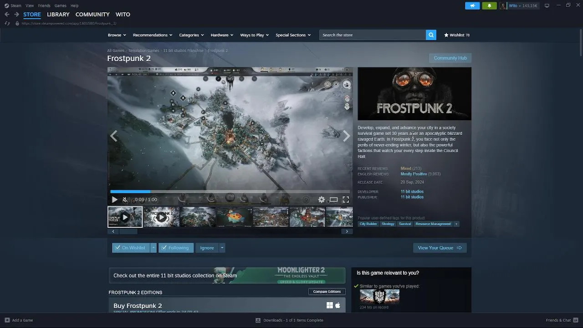Click Simulation Games breadcrumb
This screenshot has width=583, height=328.
(x=143, y=51)
